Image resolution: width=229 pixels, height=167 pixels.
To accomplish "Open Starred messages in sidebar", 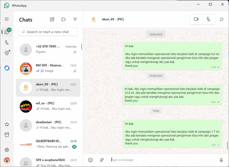I will click(7, 124).
